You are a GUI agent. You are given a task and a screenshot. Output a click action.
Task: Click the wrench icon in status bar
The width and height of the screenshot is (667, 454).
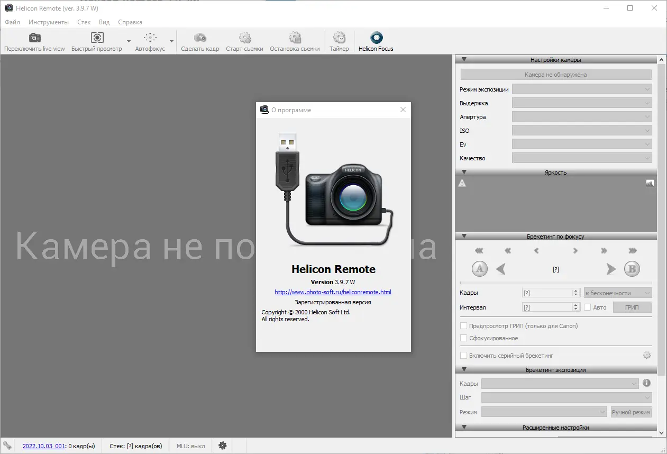7,446
